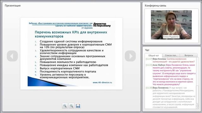This screenshot has height=113, width=202.
Task: Click slide item Уровень активности персонала
Action: (64, 76)
